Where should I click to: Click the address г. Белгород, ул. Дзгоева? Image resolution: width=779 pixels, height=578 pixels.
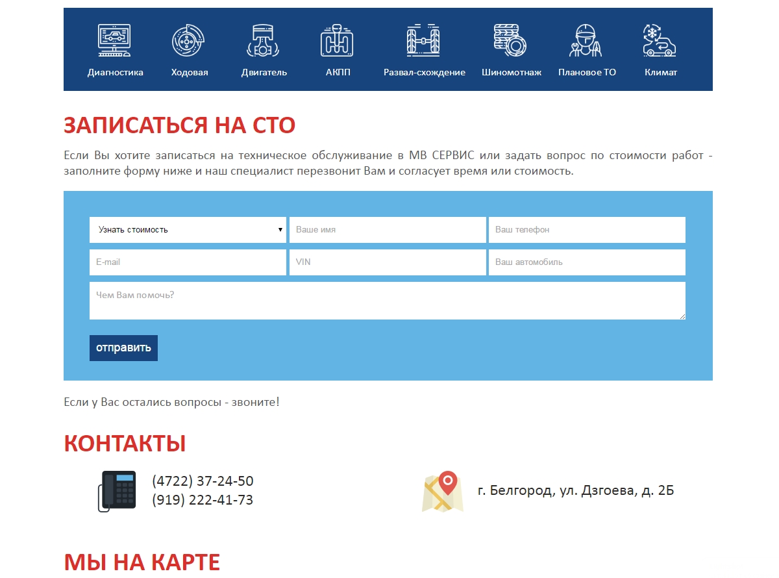pyautogui.click(x=575, y=490)
